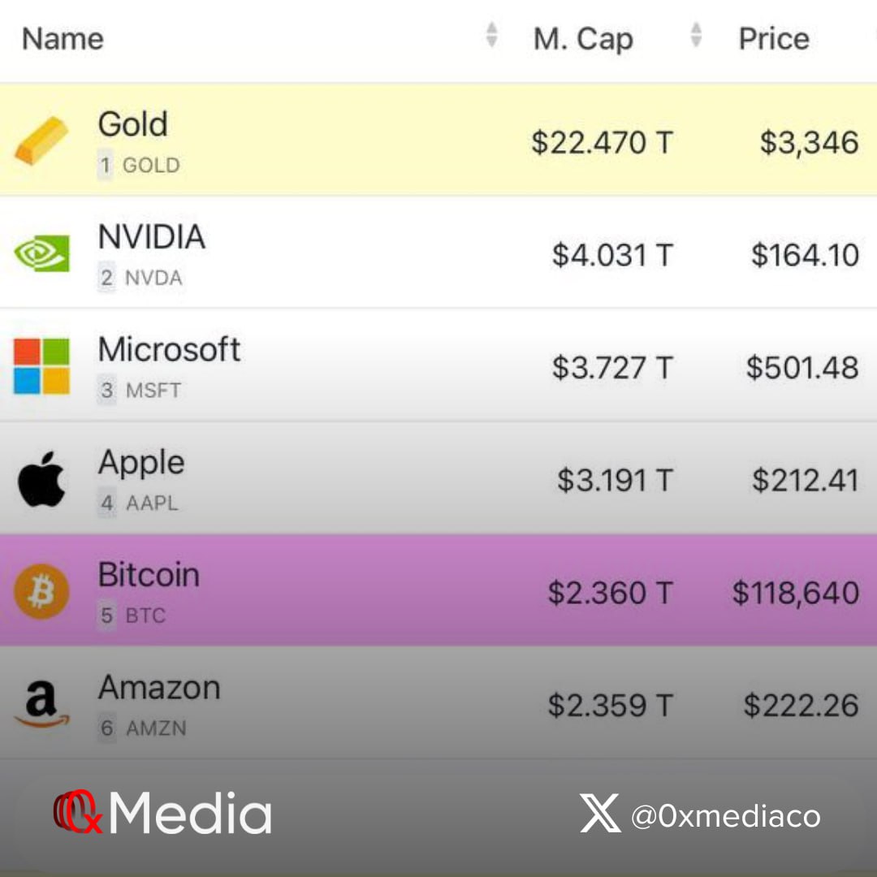Open the @0xmediaco handle link
This screenshot has width=877, height=877.
pyautogui.click(x=725, y=815)
